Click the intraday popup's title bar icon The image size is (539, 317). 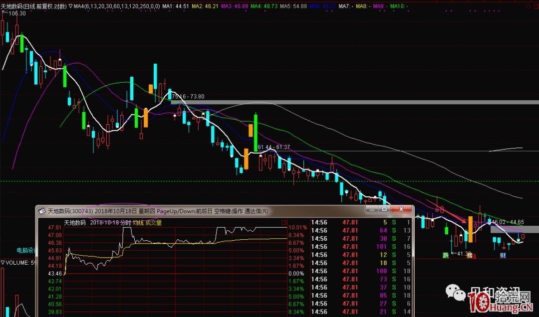pyautogui.click(x=42, y=211)
